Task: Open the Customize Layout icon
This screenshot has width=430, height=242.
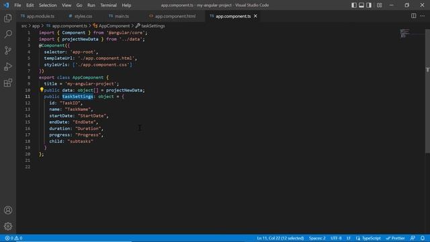Action: coord(379,5)
